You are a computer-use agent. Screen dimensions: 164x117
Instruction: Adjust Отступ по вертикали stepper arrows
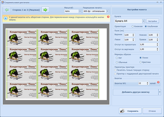pyautogui.click(x=157, y=49)
